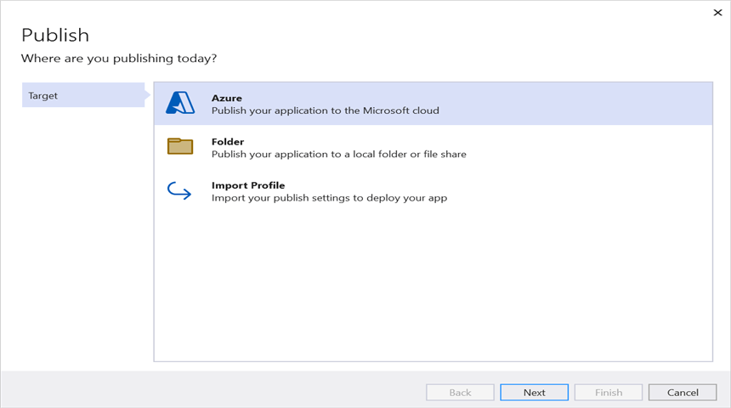Viewport: 731px width, 408px height.
Task: Click the disabled Back button
Action: click(460, 392)
